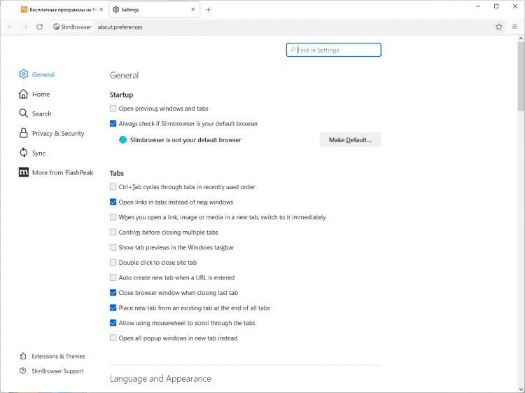
Task: Enable Double click to close site tab
Action: coord(113,263)
